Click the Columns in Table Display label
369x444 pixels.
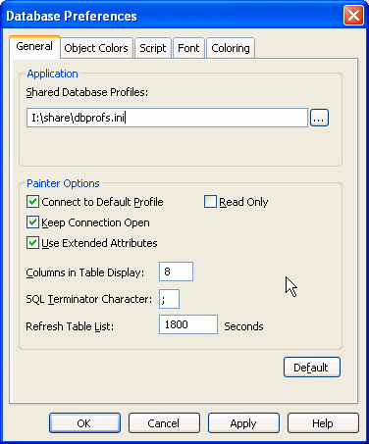point(85,272)
